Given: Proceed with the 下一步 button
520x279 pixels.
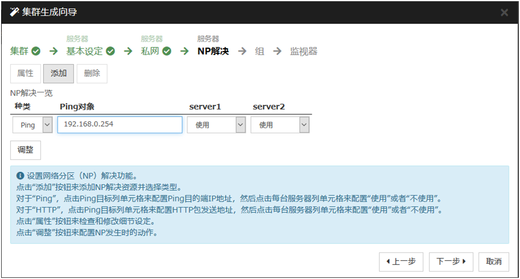Looking at the screenshot, I should click(x=451, y=261).
